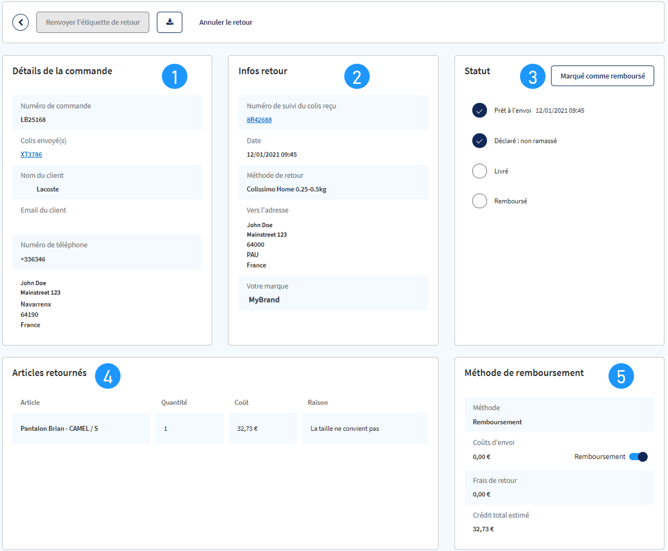668x551 pixels.
Task: Click the Méthode de remboursement heading
Action: point(524,373)
